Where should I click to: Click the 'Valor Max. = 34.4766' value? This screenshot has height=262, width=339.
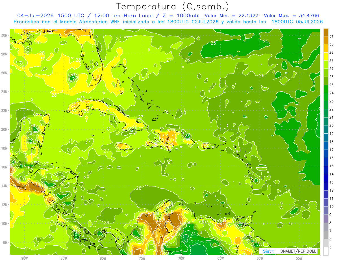[291, 15]
